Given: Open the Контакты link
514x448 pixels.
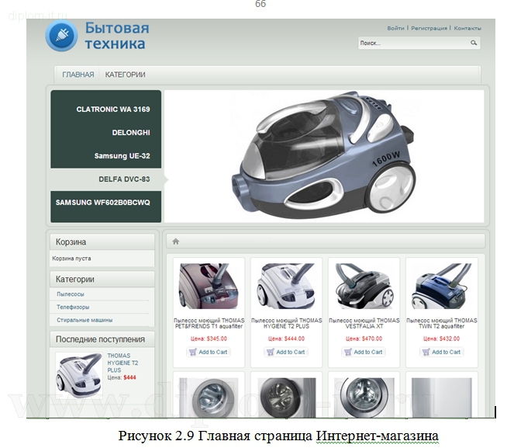Looking at the screenshot, I should tap(467, 28).
